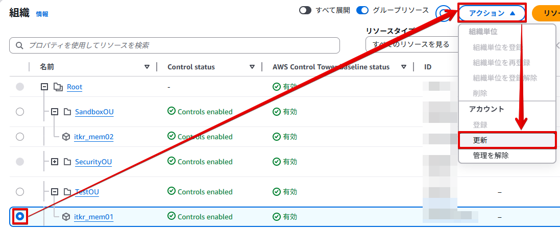Screen dimensions: 560x230
Task: Disable the グループリソース switch
Action: click(362, 11)
